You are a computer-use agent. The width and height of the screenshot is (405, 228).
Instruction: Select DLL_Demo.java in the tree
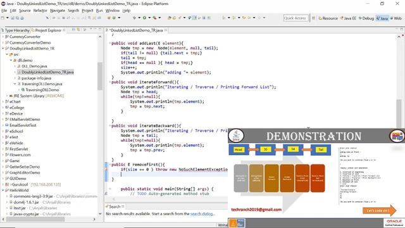tap(34, 66)
